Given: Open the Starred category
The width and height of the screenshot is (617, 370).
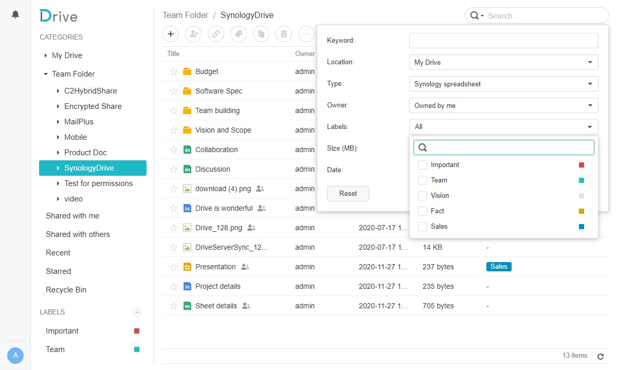Looking at the screenshot, I should tap(58, 271).
